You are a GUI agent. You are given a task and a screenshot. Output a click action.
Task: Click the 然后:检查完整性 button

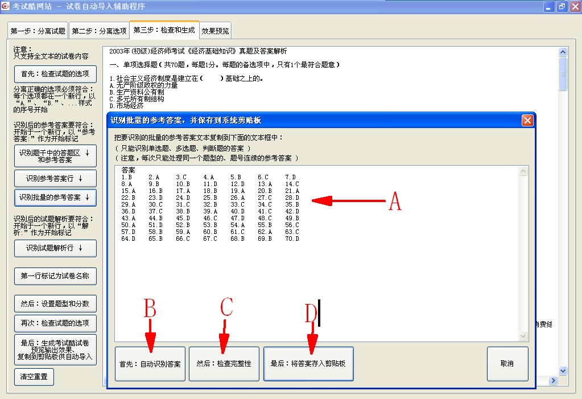tap(224, 363)
